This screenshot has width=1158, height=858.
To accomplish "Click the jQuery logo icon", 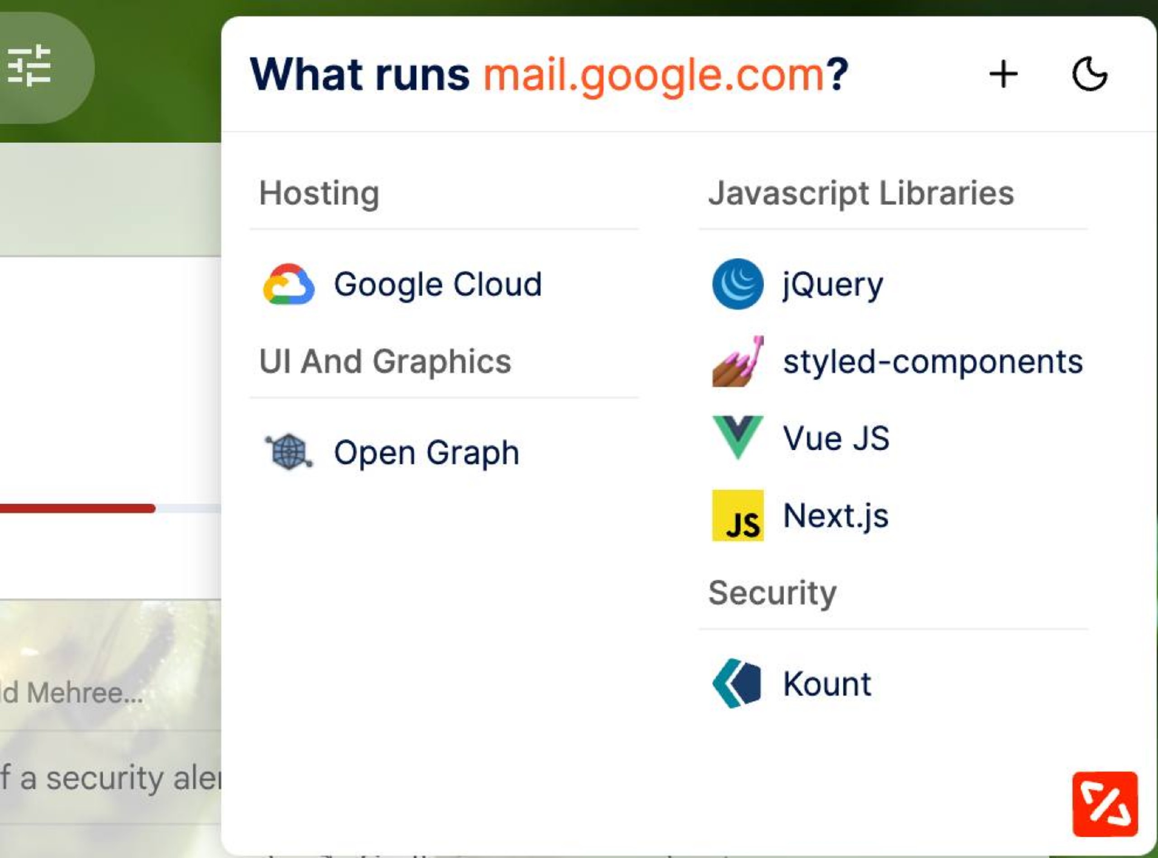I will point(737,284).
